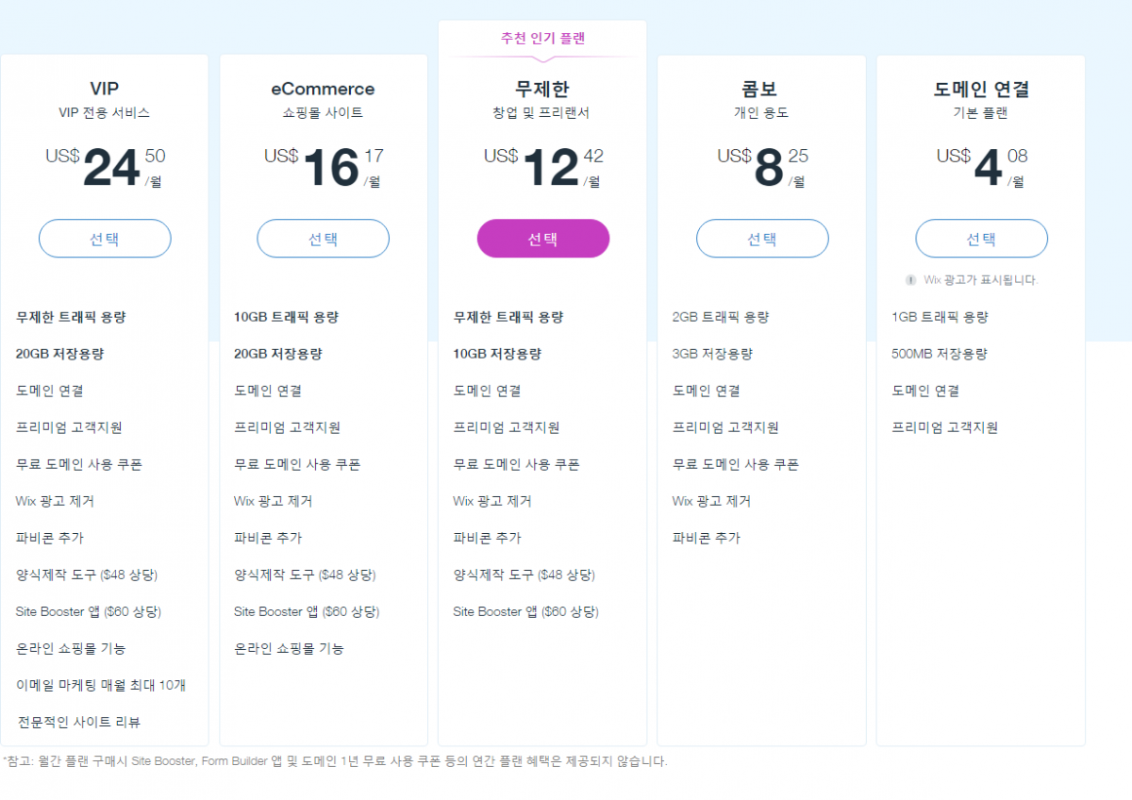Click the US$24.50 monthly price
1132x800 pixels.
click(105, 168)
